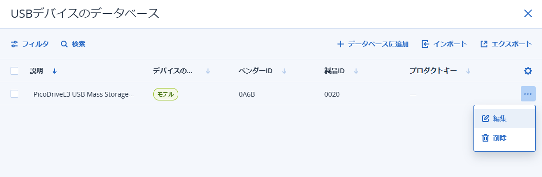Screen dimensions: 542x177
Task: Click the trash icon beside 削除
Action: [x=485, y=138]
